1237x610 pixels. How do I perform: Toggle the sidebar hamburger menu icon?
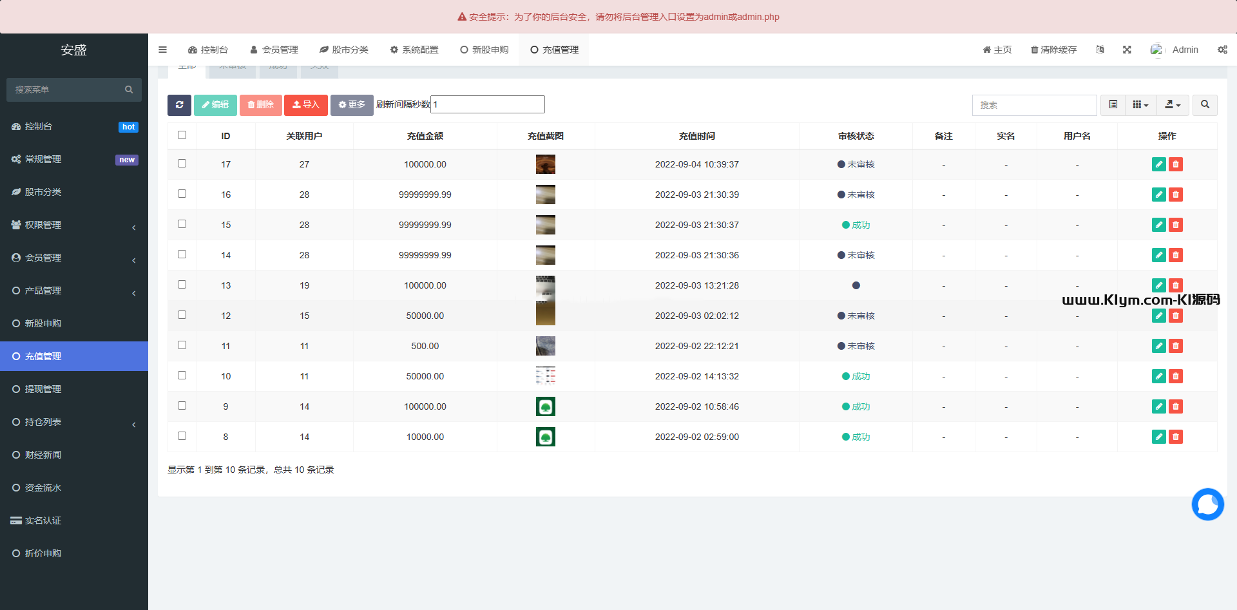click(x=162, y=50)
